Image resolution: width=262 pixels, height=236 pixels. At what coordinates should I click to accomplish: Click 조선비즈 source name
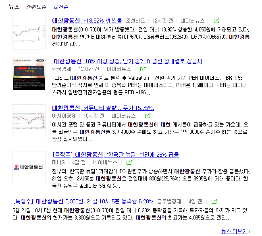pos(135,21)
